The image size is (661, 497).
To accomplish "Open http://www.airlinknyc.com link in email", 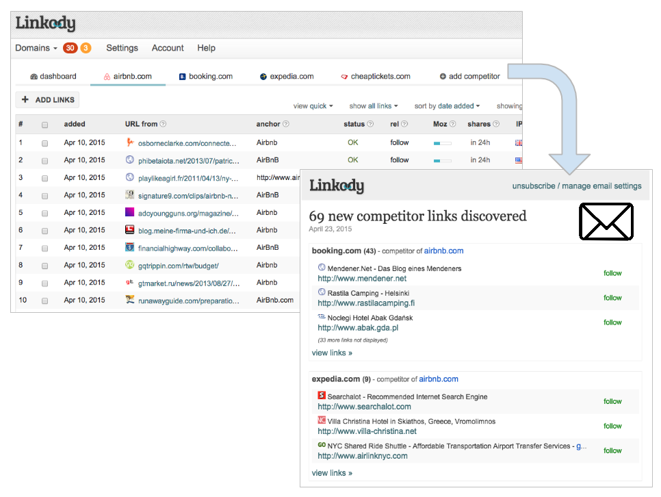I will coord(363,456).
